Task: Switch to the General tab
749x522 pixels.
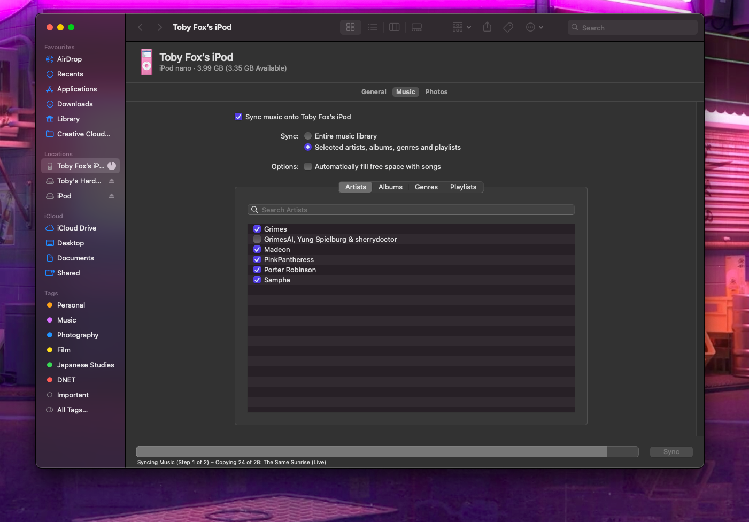Action: click(x=374, y=92)
